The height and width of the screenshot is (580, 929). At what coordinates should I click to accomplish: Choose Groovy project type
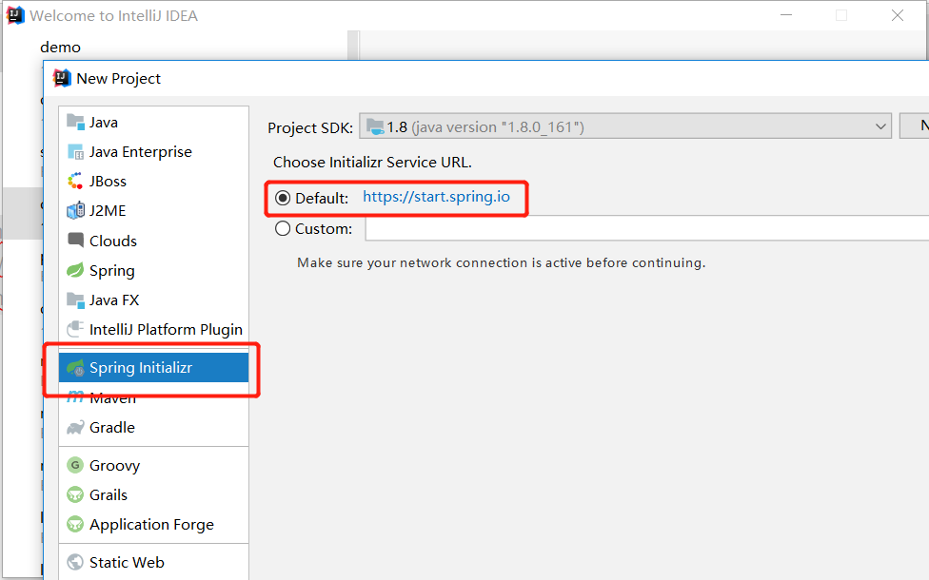[x=153, y=465]
